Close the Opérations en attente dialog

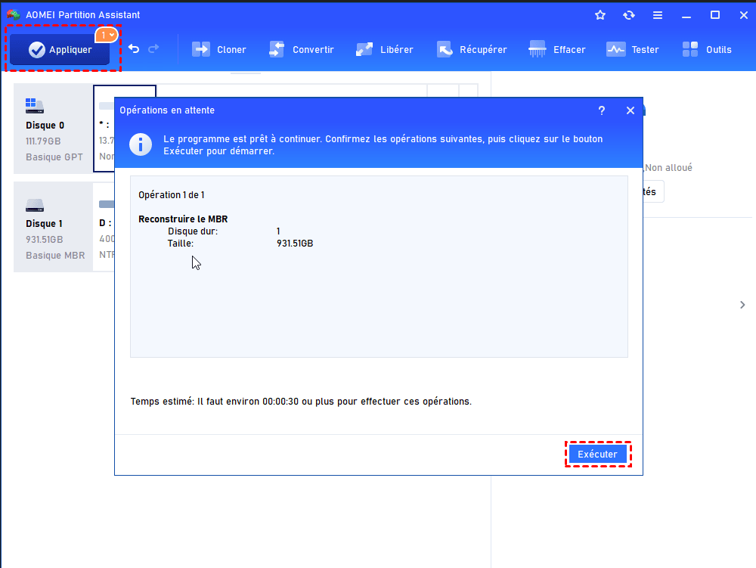631,110
